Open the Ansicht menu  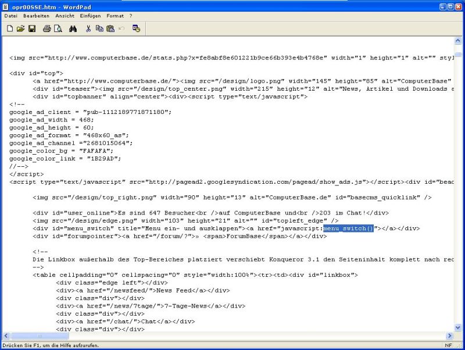65,16
